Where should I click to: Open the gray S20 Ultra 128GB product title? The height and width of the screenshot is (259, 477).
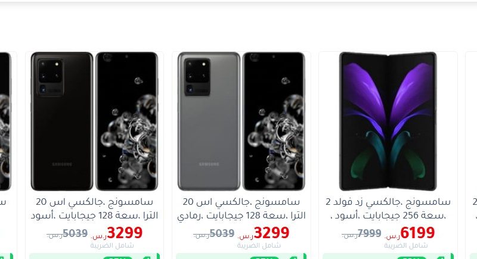click(241, 208)
